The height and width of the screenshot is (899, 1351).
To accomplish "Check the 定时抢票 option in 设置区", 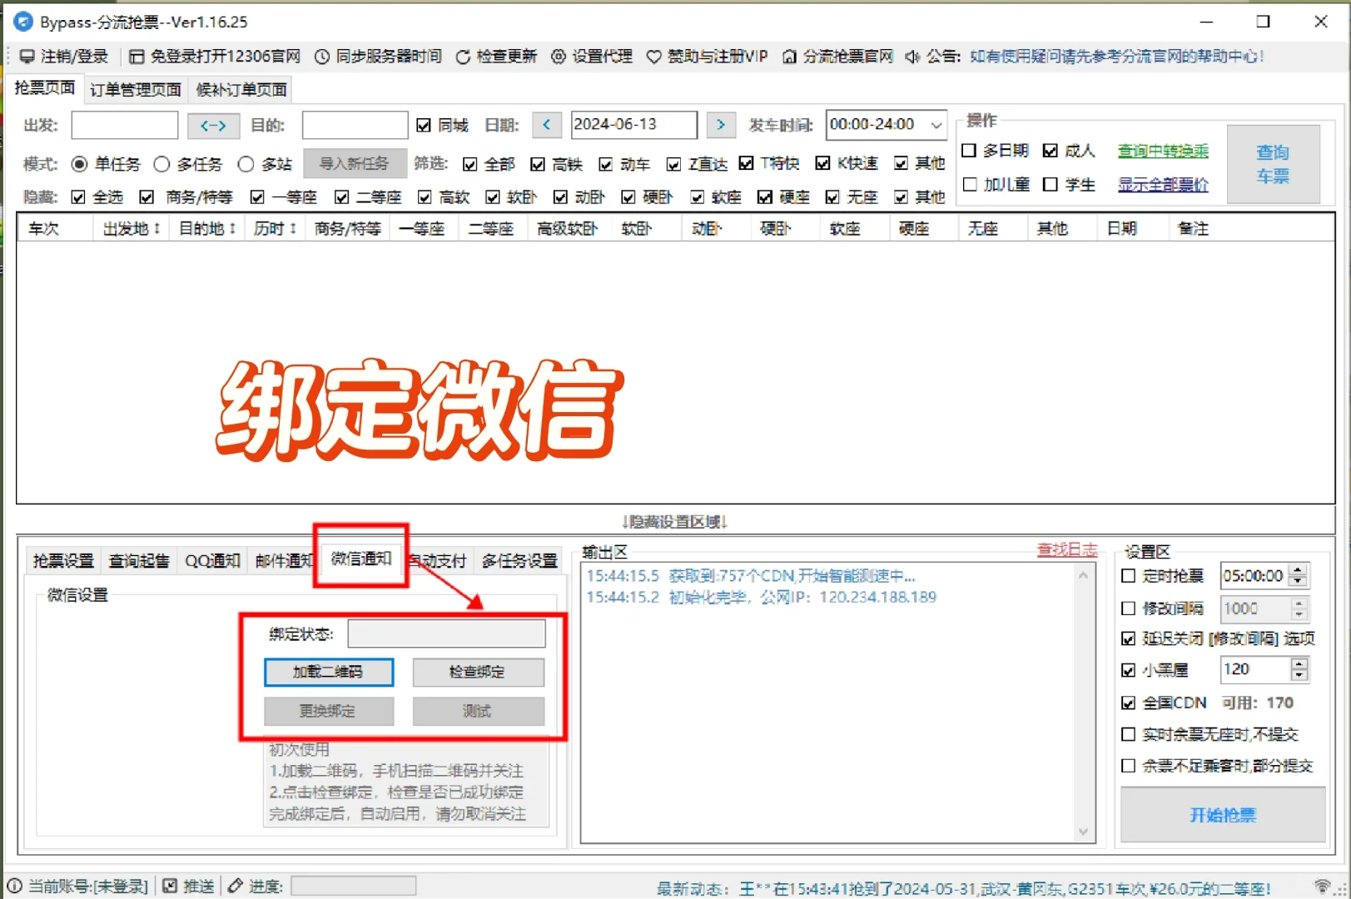I will pyautogui.click(x=1128, y=575).
